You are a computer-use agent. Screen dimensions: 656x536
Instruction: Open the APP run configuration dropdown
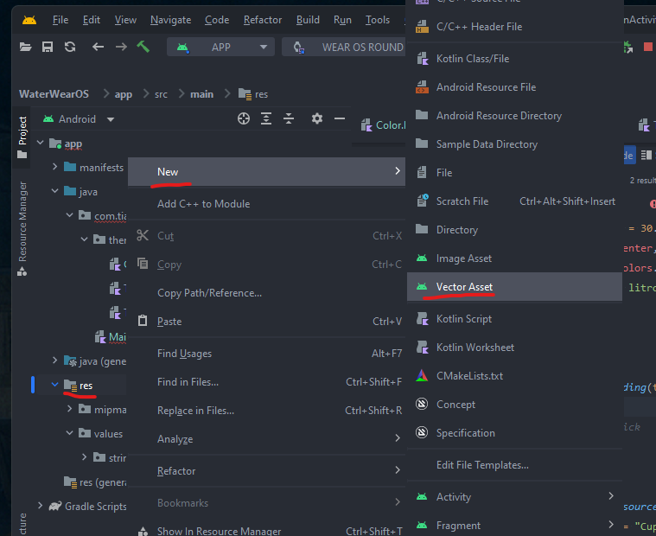click(x=220, y=47)
